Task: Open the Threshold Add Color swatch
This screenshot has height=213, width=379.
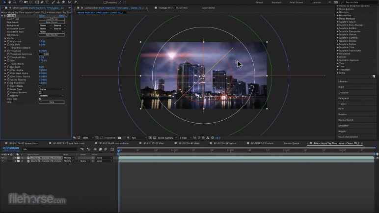Action: coord(41,54)
